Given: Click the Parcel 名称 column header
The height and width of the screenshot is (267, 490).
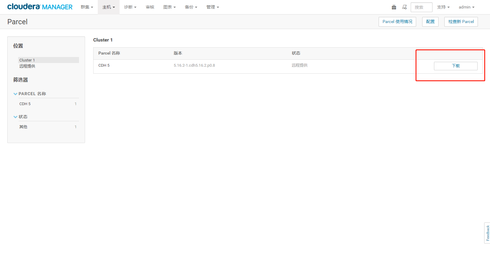Looking at the screenshot, I should (x=109, y=53).
